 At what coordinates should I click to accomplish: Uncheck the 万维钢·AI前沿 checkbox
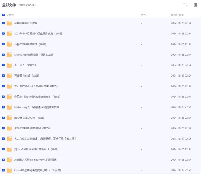click(x=3, y=76)
